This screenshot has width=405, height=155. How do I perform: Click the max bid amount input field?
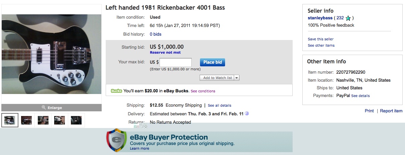tap(176, 62)
